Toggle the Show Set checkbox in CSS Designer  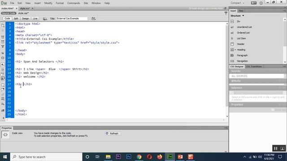pos(273,110)
